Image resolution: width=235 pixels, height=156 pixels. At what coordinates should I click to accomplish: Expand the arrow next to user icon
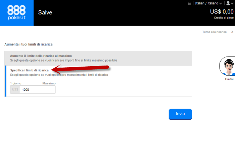click(232, 3)
